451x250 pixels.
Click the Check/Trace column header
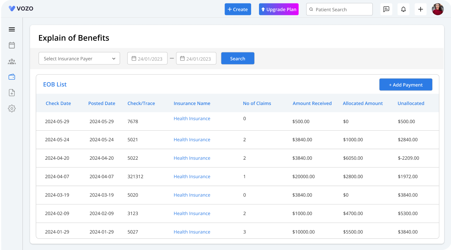[141, 103]
